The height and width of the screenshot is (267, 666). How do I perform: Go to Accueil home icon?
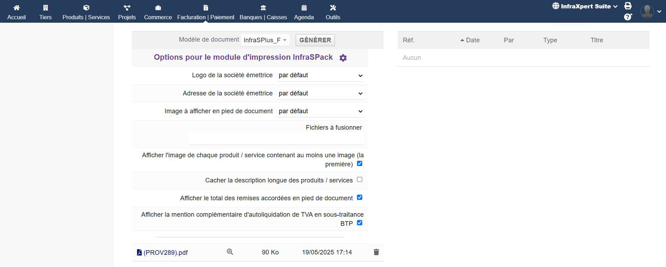[x=16, y=12]
